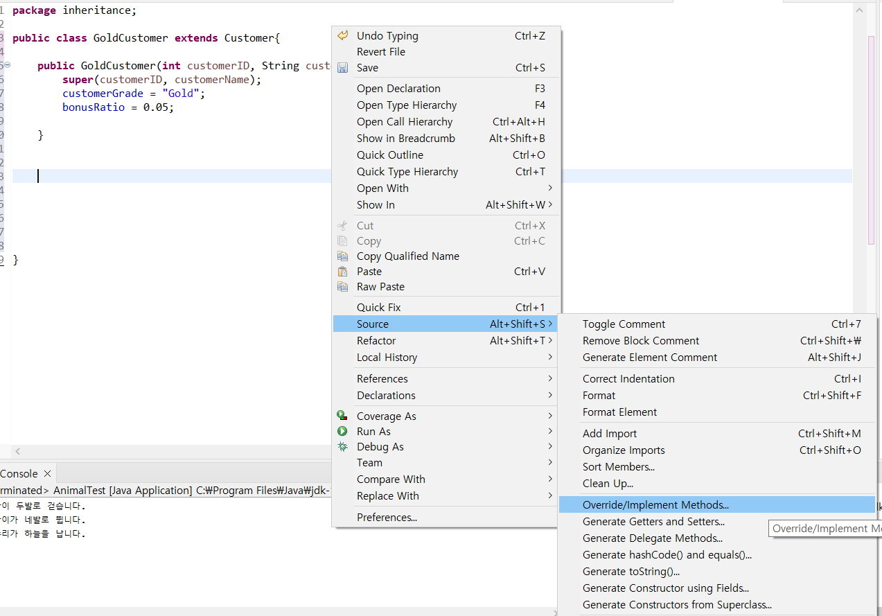Viewport: 882px width, 616px height.
Task: Select Format Element
Action: click(717, 412)
